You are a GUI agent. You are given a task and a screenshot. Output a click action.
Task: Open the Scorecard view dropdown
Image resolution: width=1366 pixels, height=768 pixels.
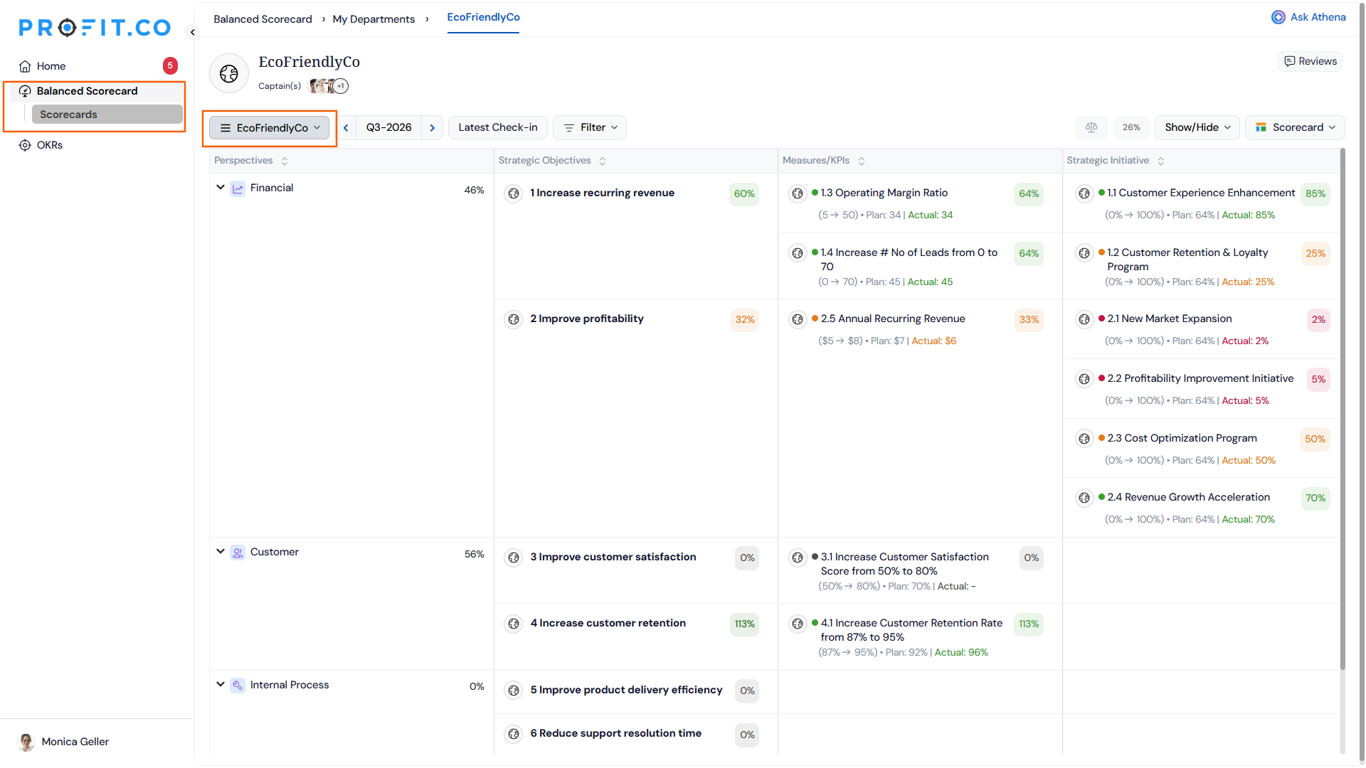[1295, 127]
